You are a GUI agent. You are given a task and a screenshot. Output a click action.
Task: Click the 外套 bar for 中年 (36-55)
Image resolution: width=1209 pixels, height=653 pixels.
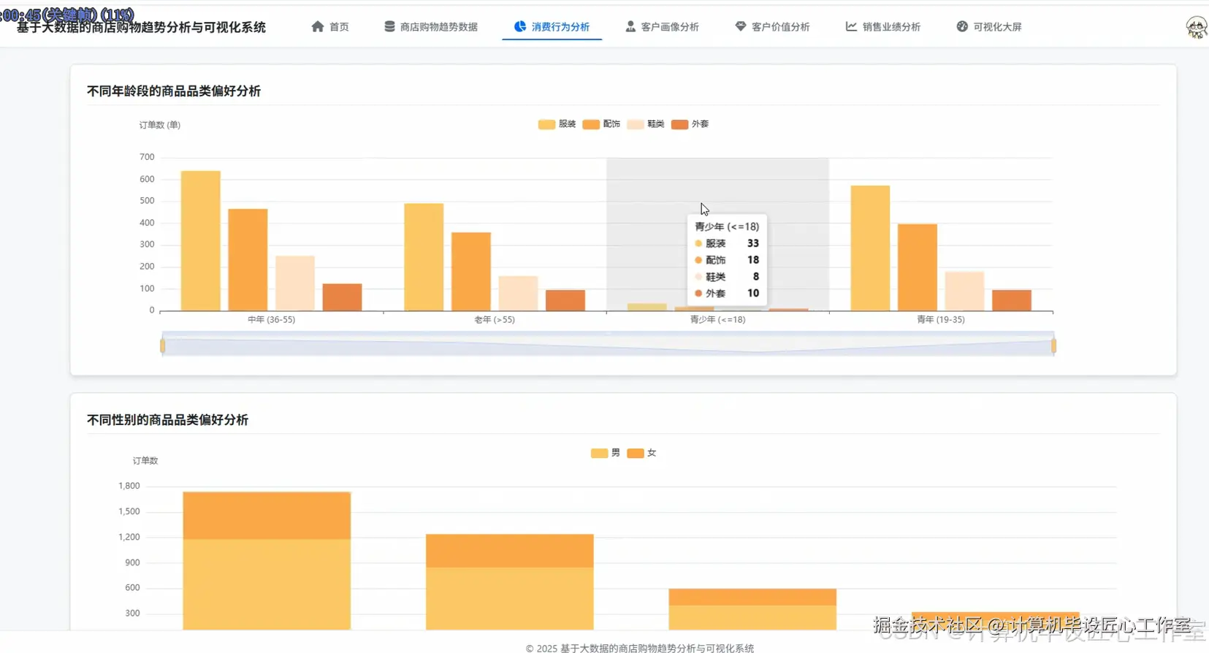(x=342, y=297)
